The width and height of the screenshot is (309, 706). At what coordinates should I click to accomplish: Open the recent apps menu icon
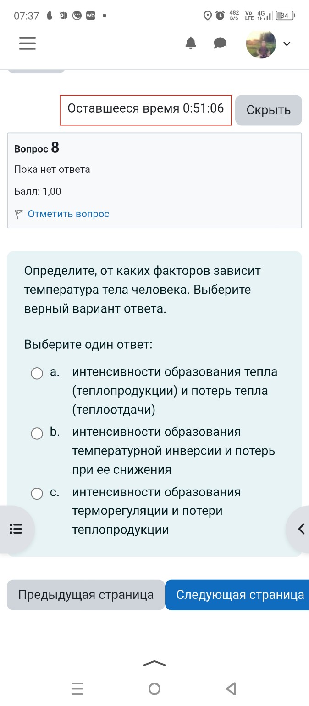point(77,688)
